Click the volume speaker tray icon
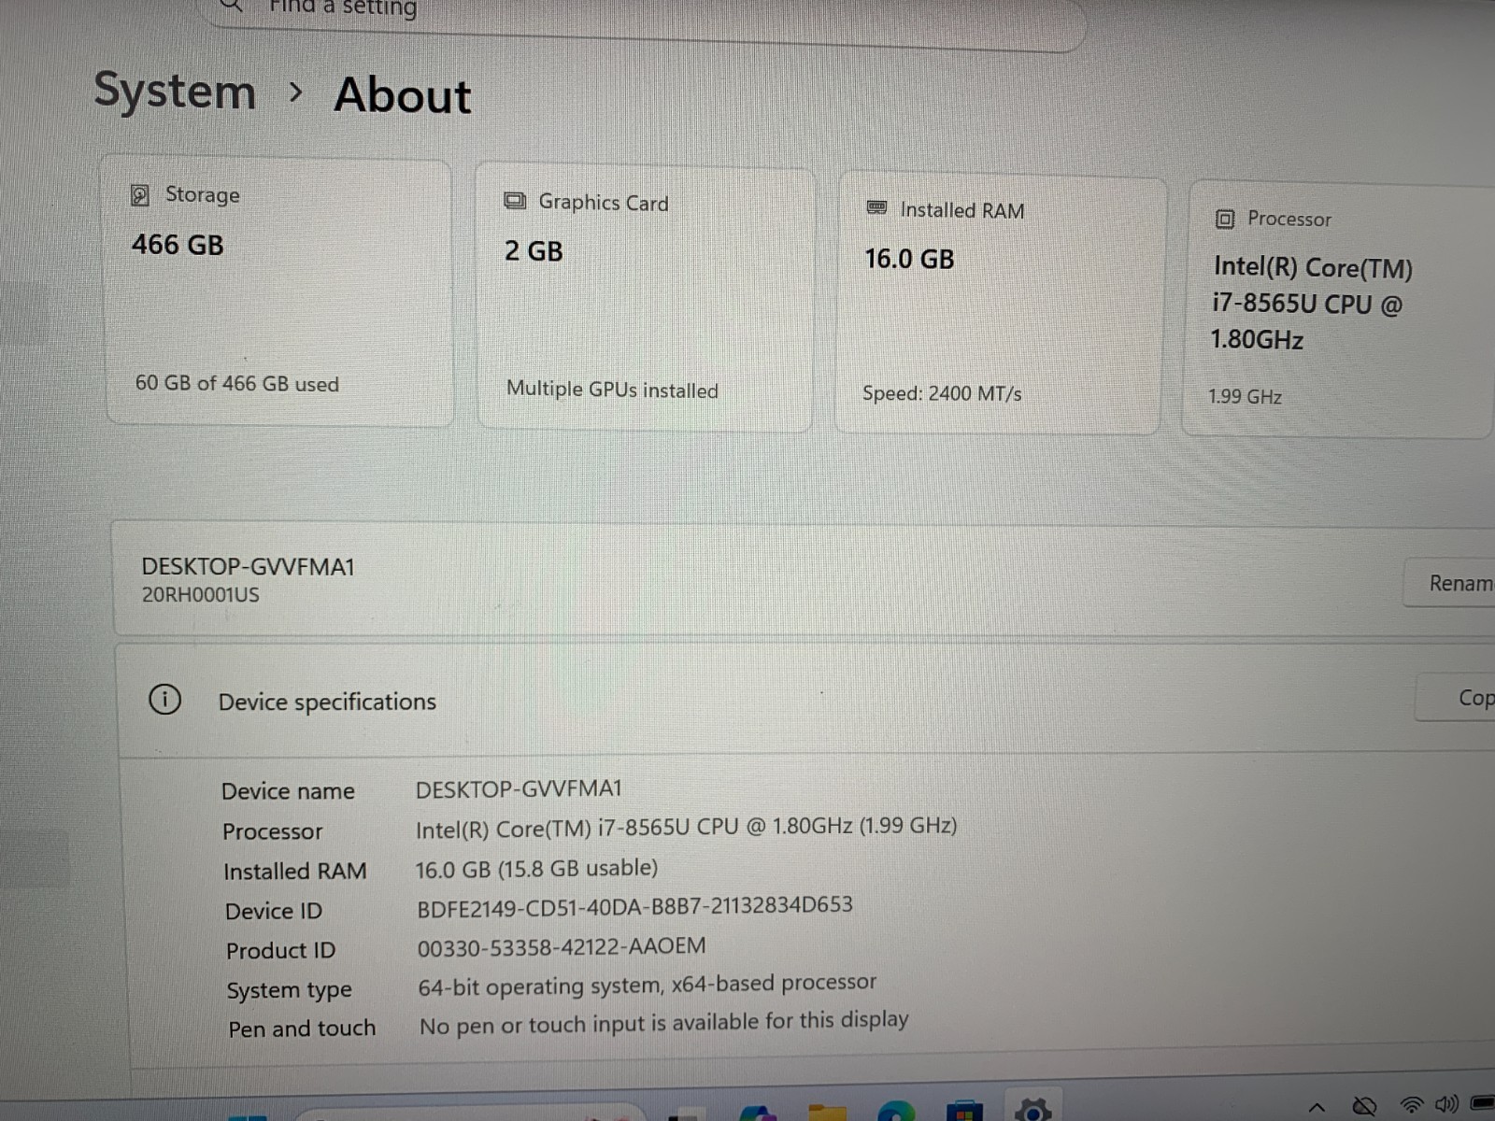This screenshot has height=1121, width=1495. (1446, 1105)
